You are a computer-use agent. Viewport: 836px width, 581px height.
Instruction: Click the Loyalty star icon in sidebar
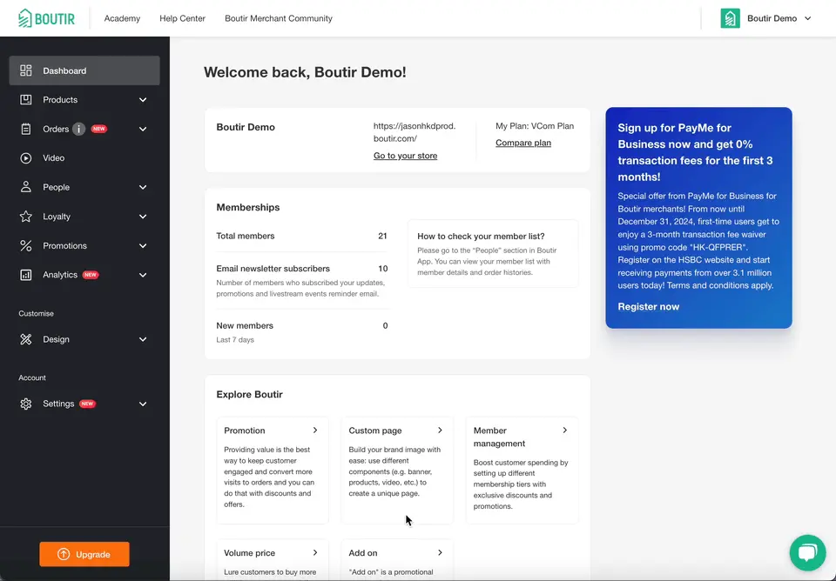(x=25, y=217)
